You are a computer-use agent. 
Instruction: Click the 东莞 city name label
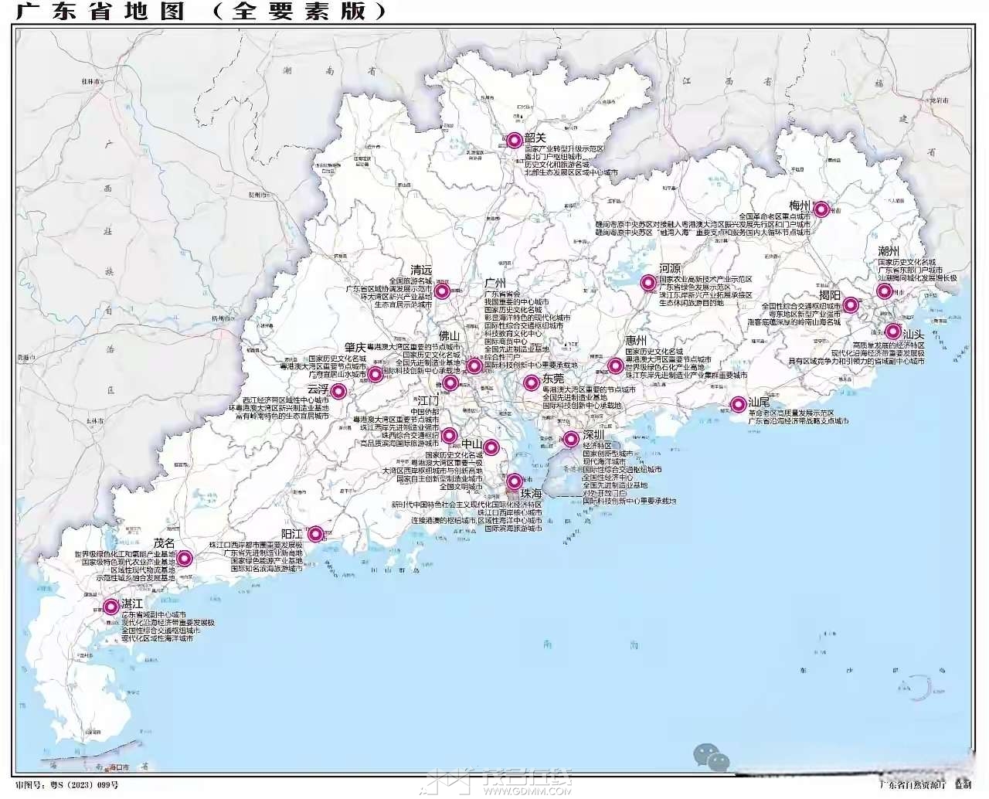point(553,379)
